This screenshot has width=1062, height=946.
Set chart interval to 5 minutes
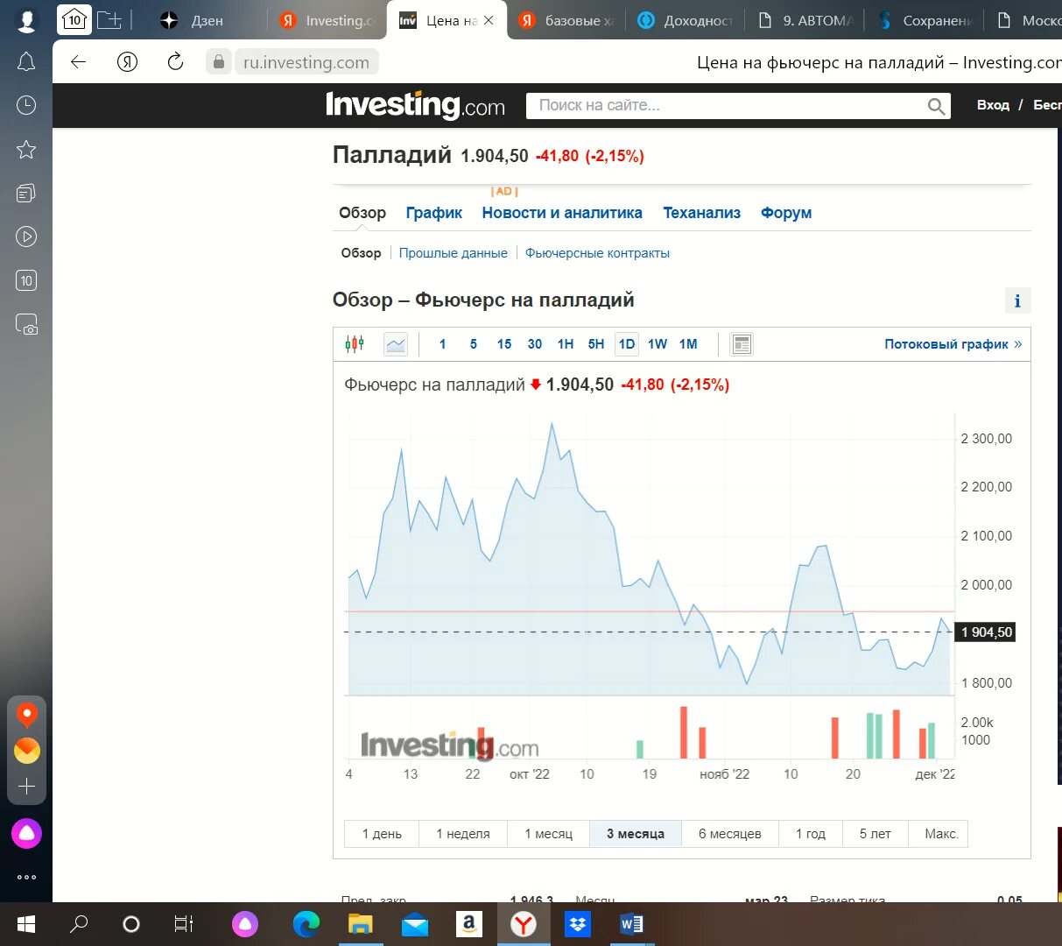tap(474, 344)
